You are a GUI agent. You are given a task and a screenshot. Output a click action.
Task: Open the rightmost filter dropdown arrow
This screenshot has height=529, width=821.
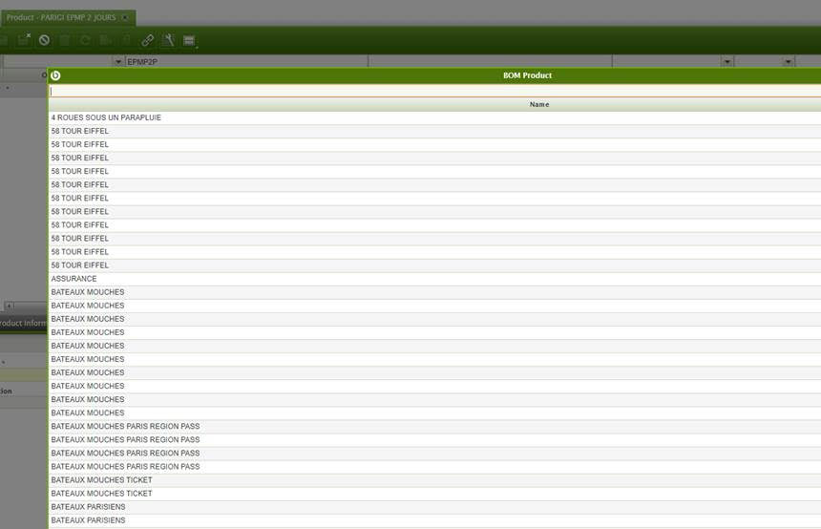pos(789,62)
